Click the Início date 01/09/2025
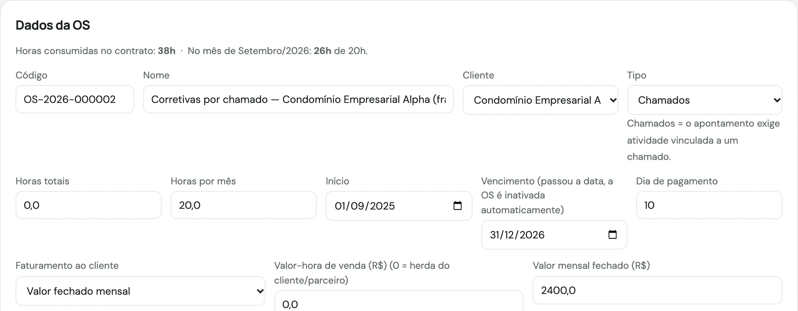The image size is (798, 311). click(365, 206)
